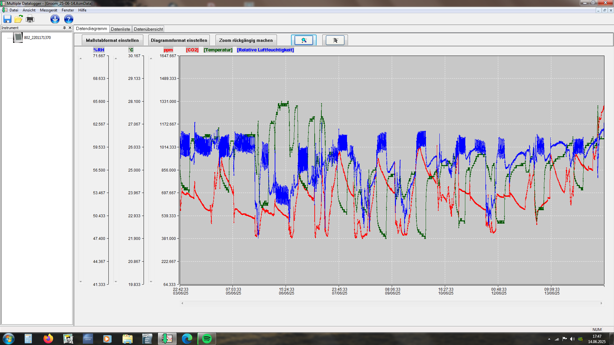Select instrument 802_2201171370 in the tree

pos(37,38)
